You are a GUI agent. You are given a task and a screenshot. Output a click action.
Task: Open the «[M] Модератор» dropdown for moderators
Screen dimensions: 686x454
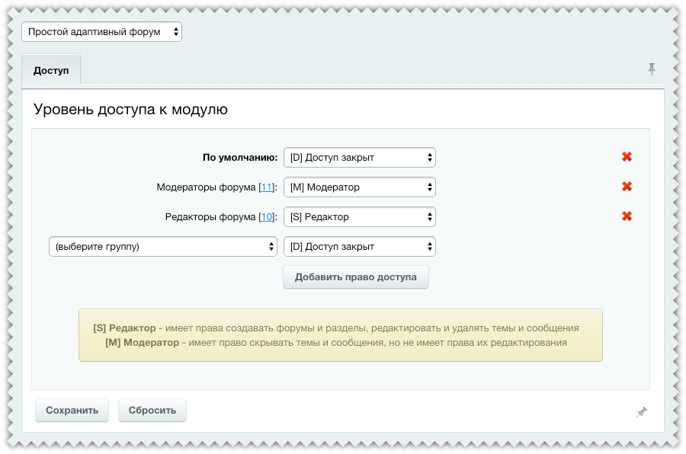pyautogui.click(x=359, y=187)
